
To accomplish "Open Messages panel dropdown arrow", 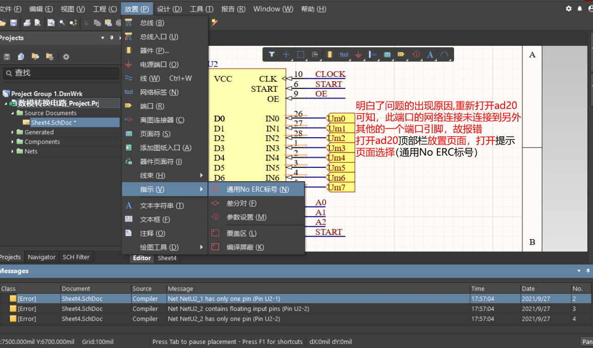I will coord(579,271).
